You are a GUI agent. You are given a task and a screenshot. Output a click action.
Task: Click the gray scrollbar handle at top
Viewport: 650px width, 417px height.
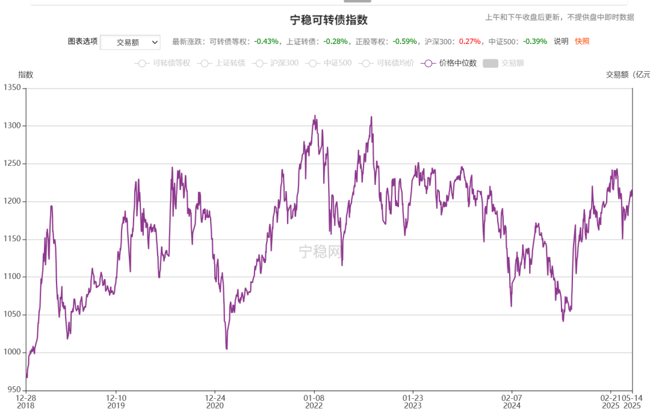pos(357,1)
